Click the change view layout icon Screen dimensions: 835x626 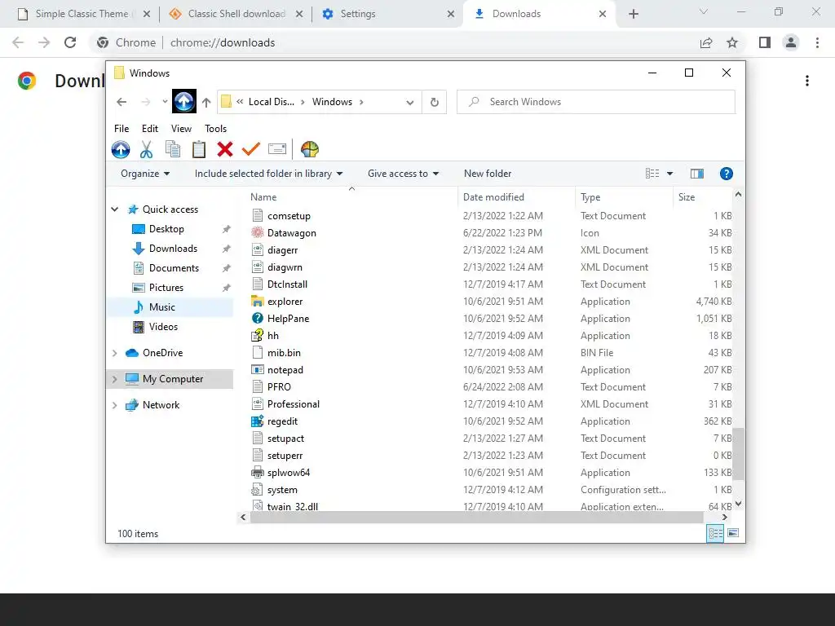pos(652,174)
